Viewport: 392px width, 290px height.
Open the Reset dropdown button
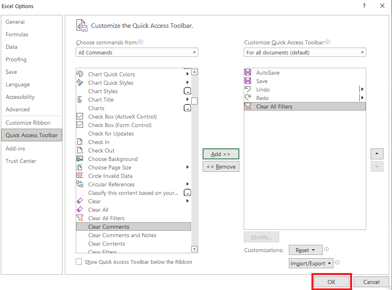305,250
